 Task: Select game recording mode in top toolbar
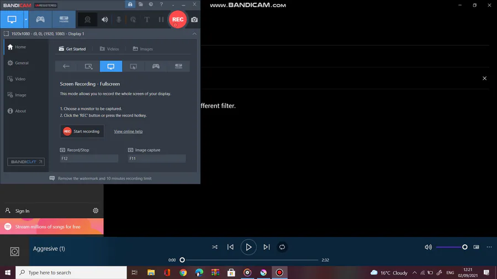(40, 19)
